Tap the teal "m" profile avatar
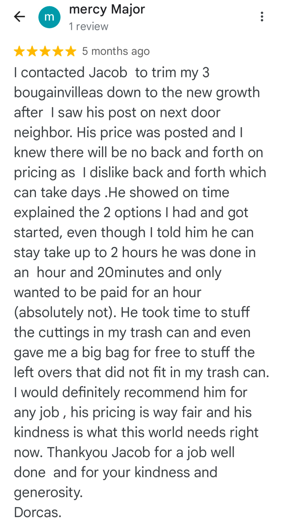Viewport: 284px width, 529px height. point(49,17)
